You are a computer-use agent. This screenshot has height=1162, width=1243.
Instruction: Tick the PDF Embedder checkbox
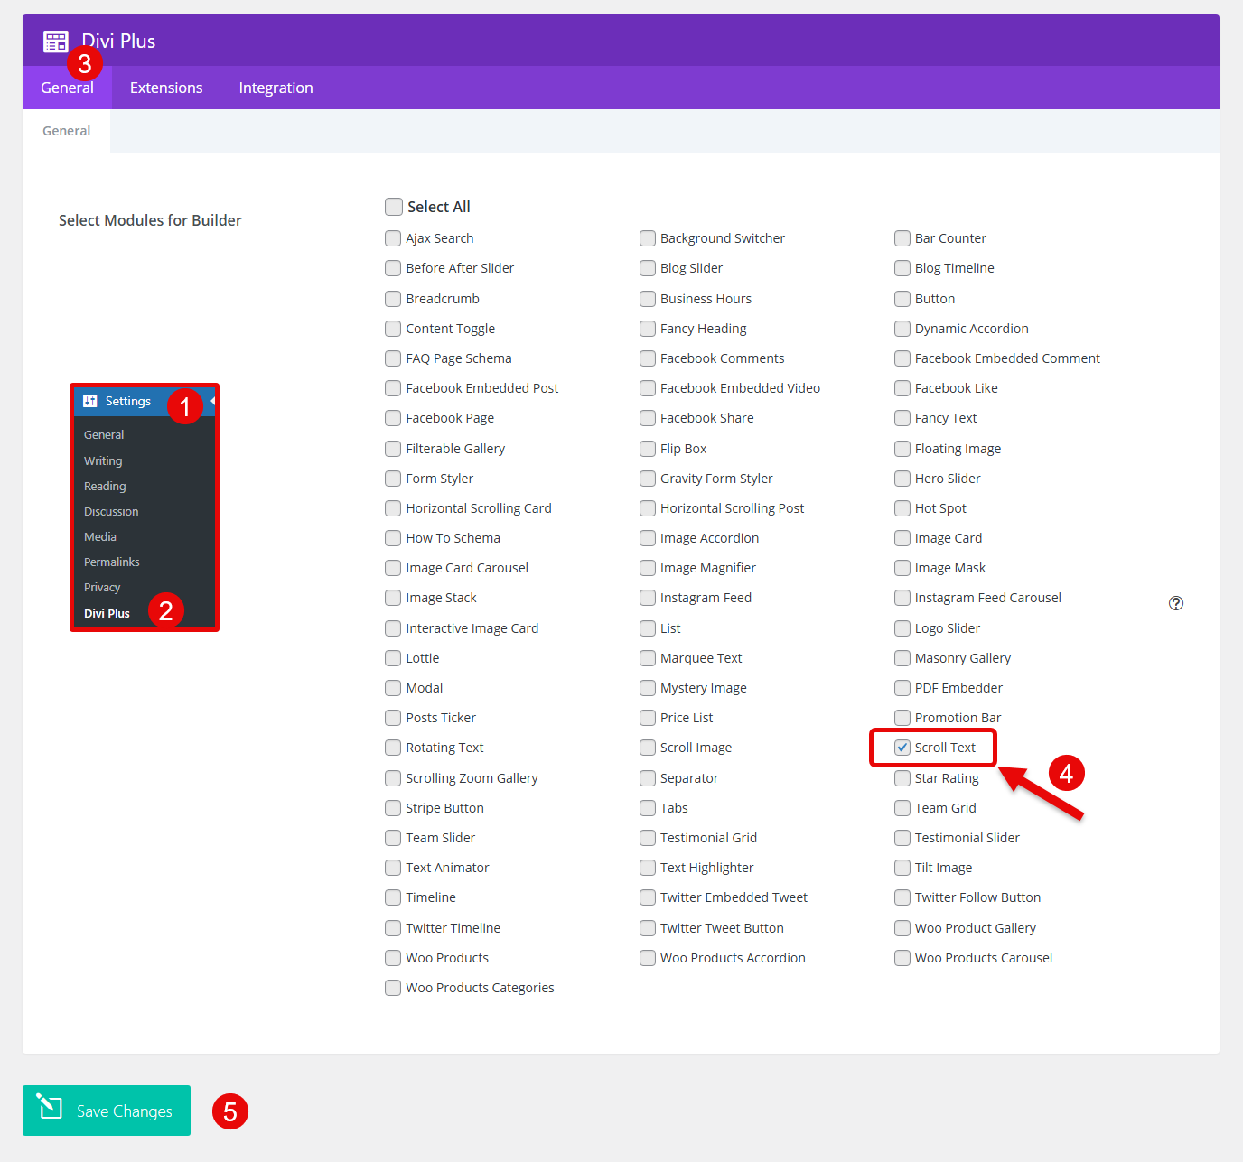click(902, 688)
